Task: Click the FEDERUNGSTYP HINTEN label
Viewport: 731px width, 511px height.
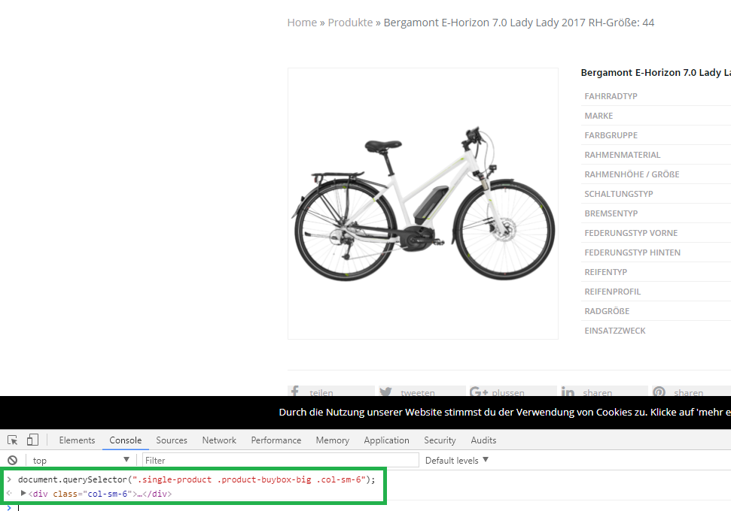Action: tap(632, 252)
